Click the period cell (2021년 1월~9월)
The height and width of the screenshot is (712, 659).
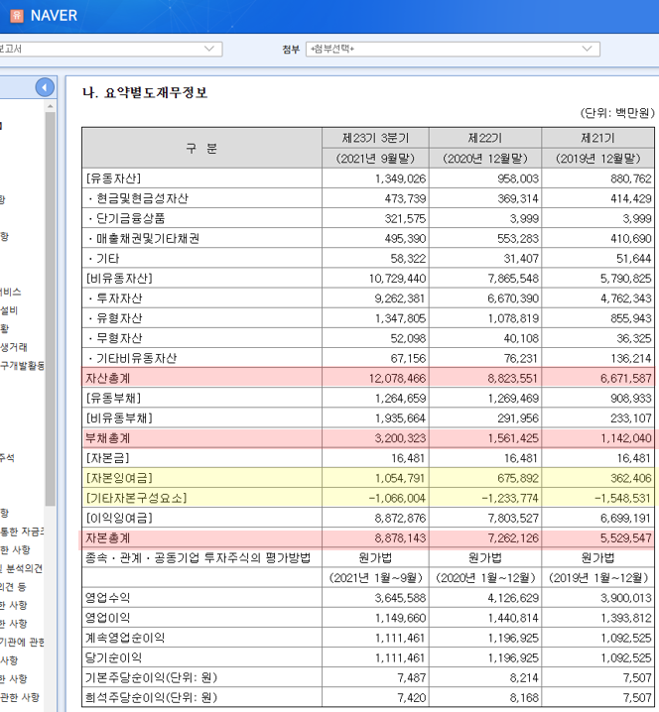pyautogui.click(x=375, y=578)
